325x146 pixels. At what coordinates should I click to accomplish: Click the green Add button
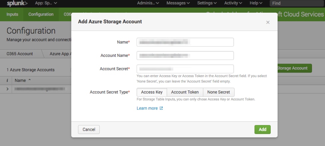click(262, 129)
